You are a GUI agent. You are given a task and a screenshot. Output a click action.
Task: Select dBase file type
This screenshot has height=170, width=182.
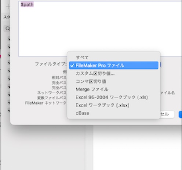click(114, 113)
